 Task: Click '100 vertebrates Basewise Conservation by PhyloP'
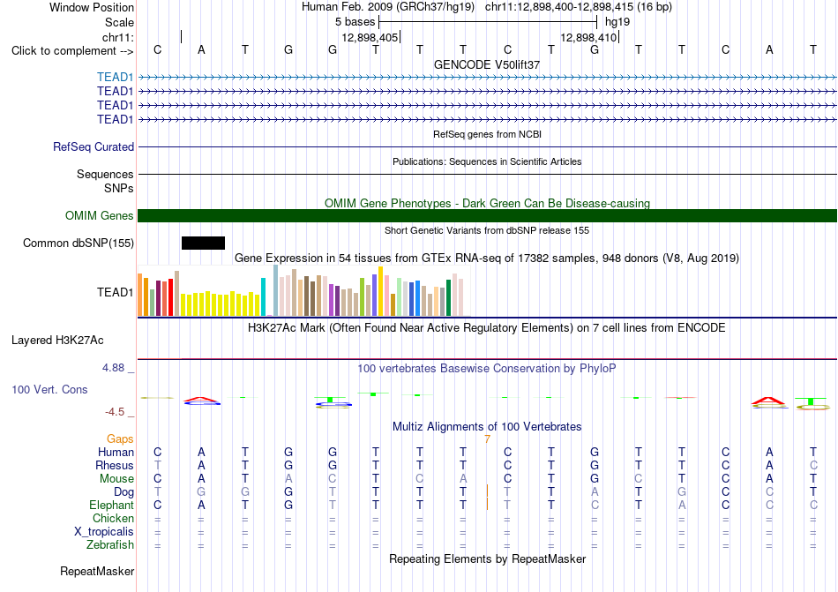pyautogui.click(x=487, y=369)
